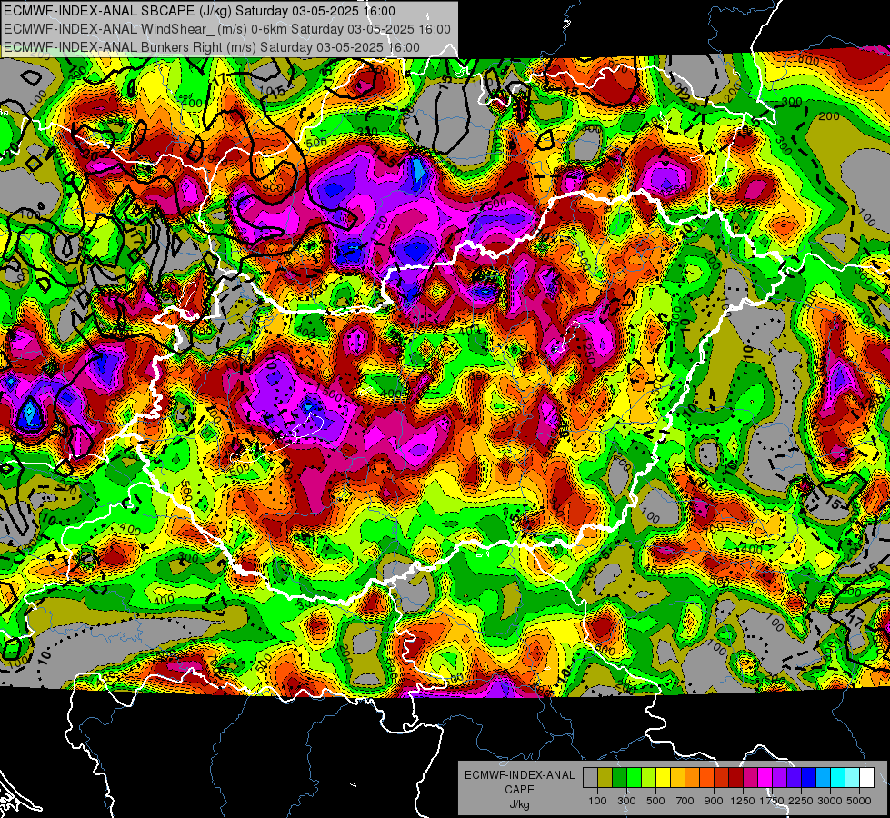
Task: Select the yellow-green legend swatch
Action: coord(648,778)
